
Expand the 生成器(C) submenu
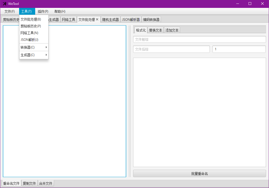point(34,55)
